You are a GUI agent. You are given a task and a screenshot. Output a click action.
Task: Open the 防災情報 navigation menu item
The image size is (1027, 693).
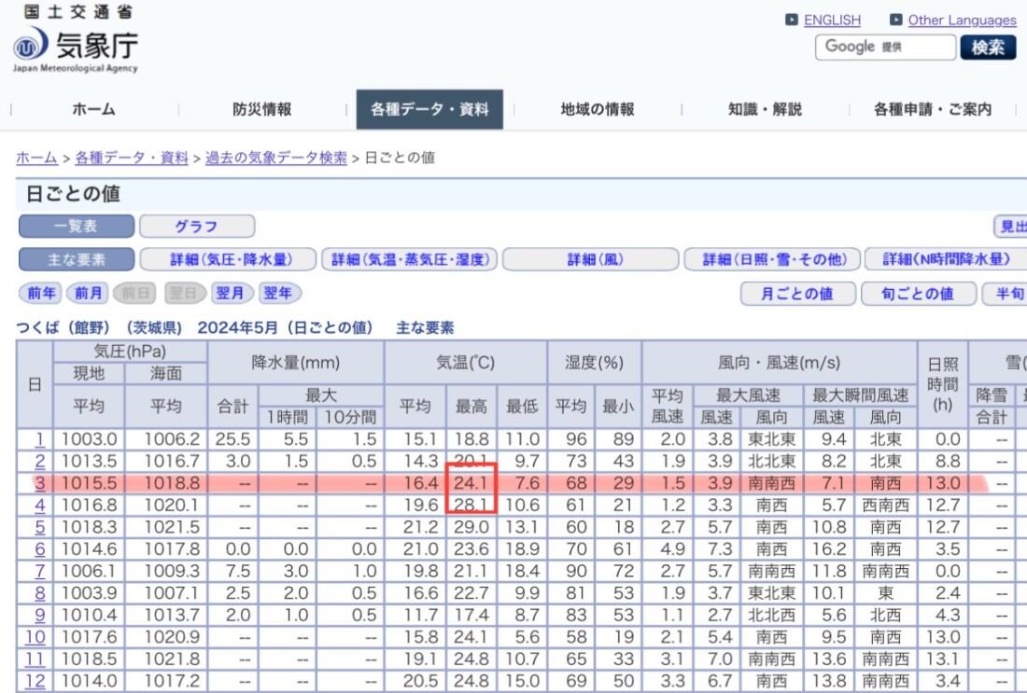[261, 109]
